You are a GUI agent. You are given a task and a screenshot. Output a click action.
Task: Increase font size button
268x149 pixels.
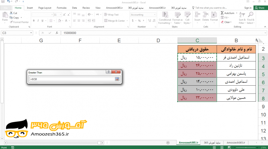64,15
